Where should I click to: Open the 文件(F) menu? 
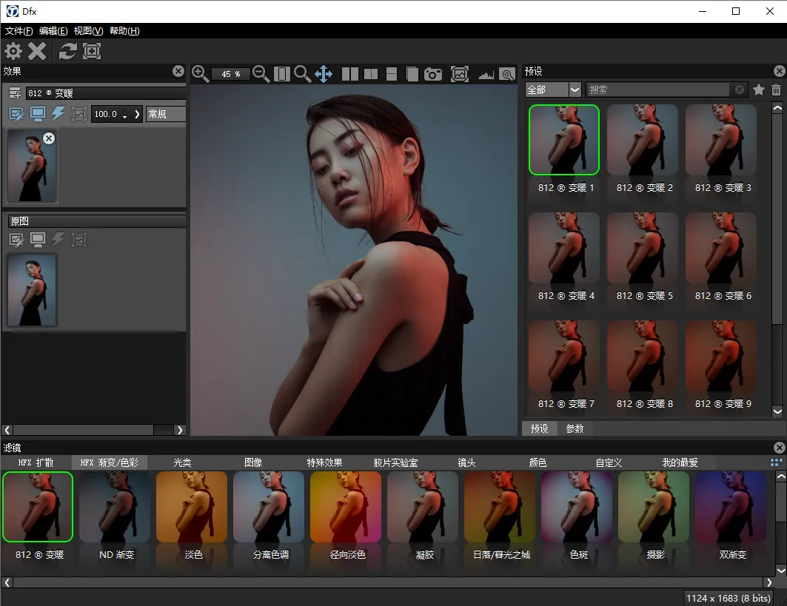[x=19, y=31]
